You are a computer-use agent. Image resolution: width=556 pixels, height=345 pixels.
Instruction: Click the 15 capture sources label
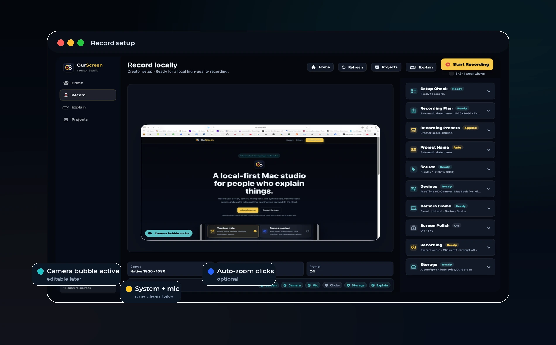[77, 288]
